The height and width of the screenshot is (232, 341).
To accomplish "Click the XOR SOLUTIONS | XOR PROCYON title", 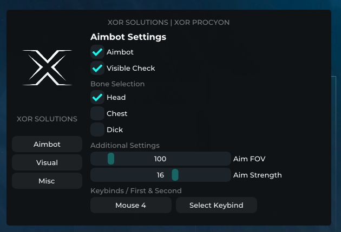I will coord(168,22).
